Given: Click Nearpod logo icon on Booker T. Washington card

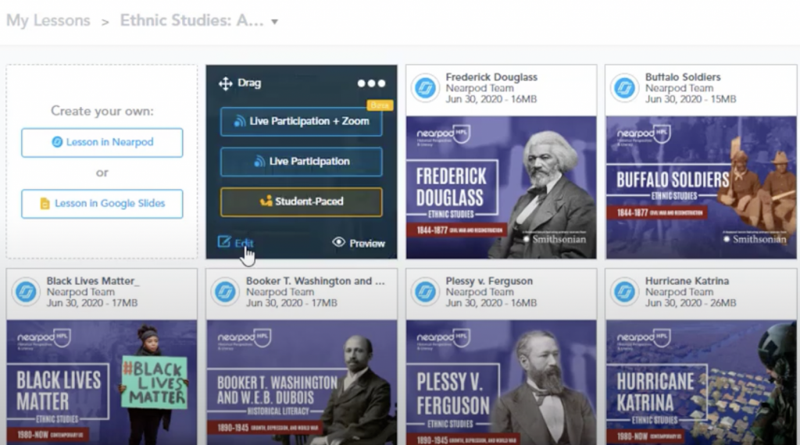Looking at the screenshot, I should (x=226, y=292).
